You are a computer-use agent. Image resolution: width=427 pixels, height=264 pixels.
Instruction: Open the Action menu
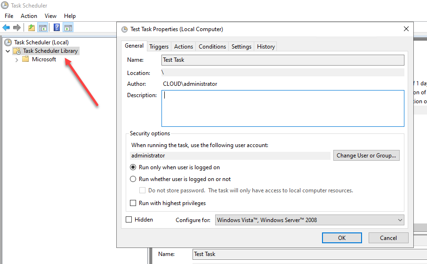[29, 16]
